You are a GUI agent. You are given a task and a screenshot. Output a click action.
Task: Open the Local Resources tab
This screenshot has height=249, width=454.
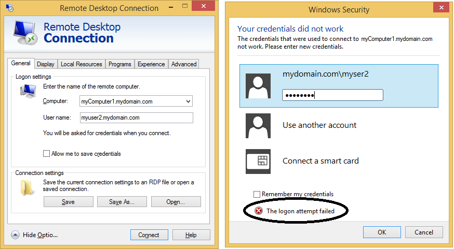[x=82, y=64]
